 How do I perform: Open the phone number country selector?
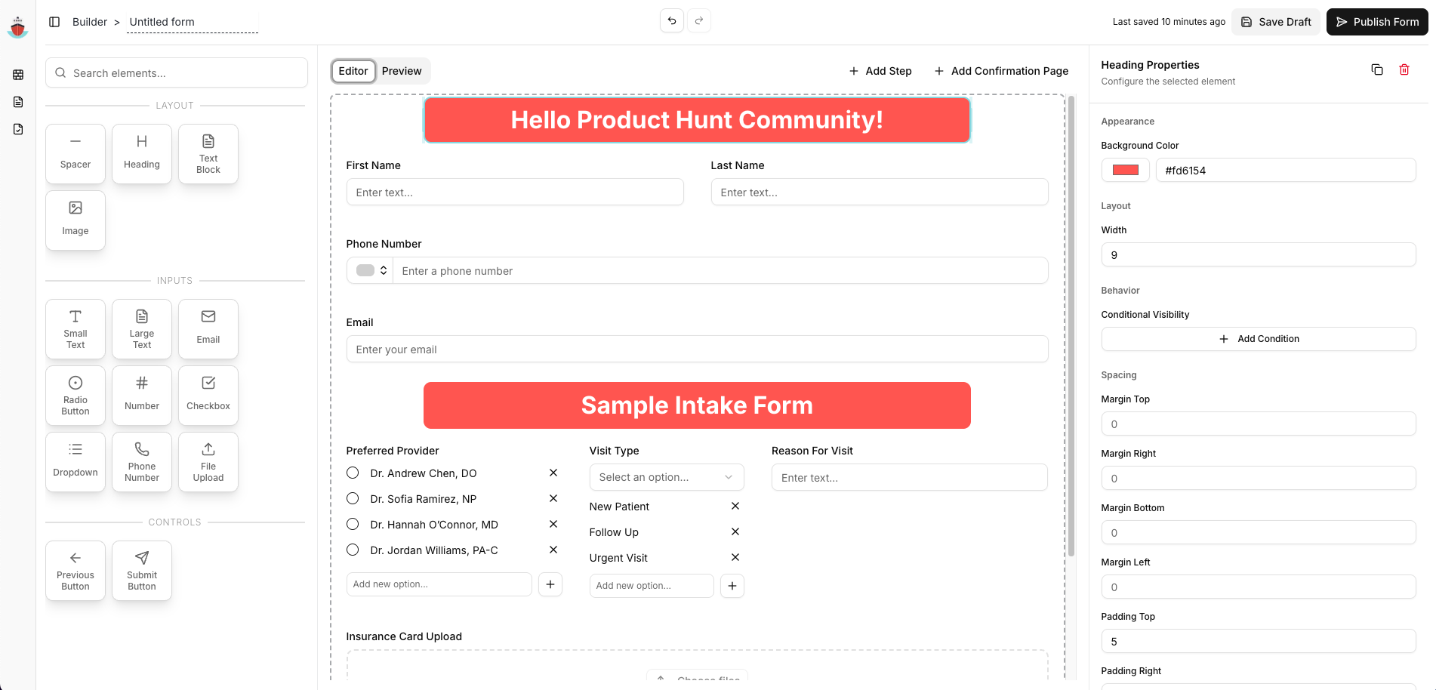[369, 270]
